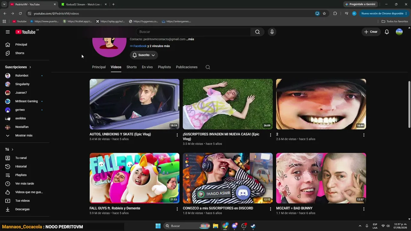Image resolution: width=411 pixels, height=231 pixels.
Task: Open options menu for video titled 2
Action: tap(364, 135)
